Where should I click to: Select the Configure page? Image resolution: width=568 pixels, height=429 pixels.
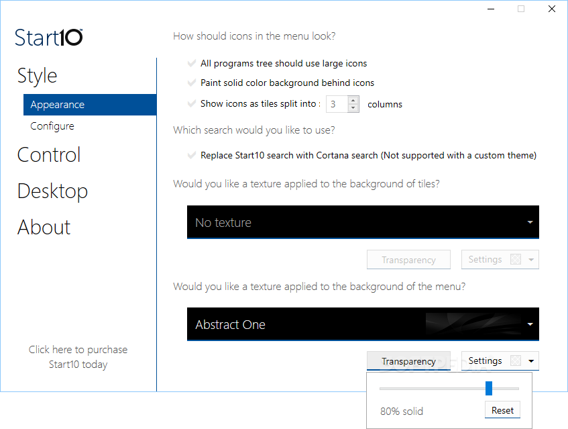tap(52, 126)
